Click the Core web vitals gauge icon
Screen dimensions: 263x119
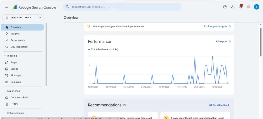click(x=7, y=98)
